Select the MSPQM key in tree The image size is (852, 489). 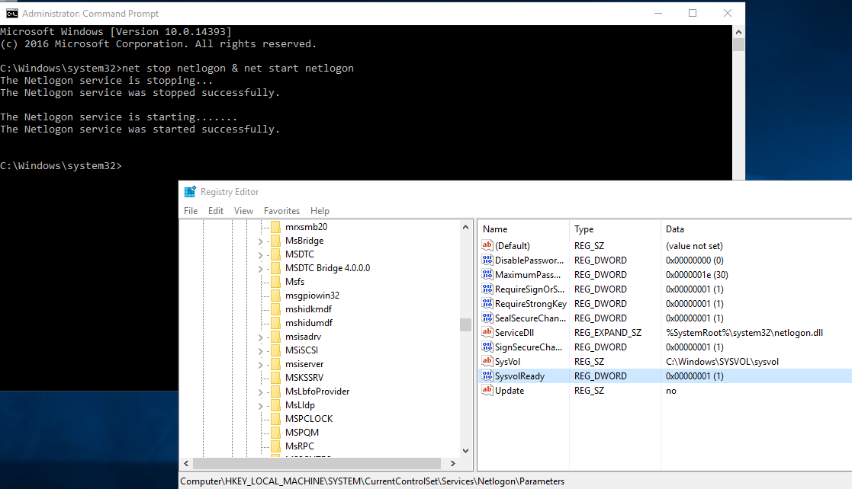(302, 433)
